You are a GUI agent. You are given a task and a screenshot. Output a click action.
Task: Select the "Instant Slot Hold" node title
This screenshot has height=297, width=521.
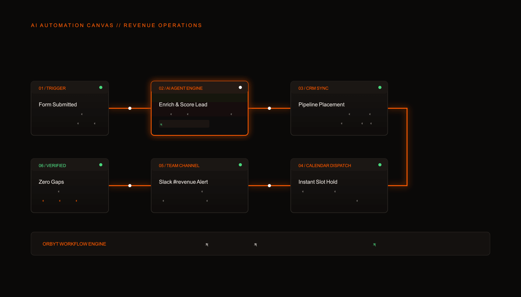[318, 182]
